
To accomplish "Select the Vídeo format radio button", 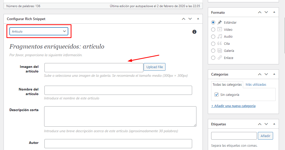I will coord(213,29).
